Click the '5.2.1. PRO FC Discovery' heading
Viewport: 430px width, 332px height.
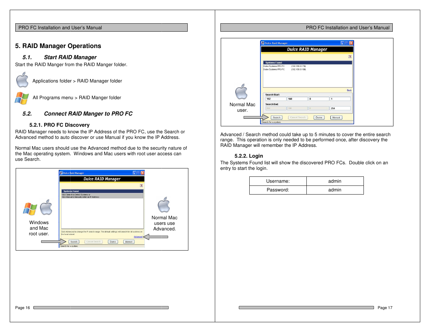click(x=60, y=125)
